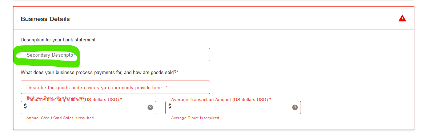The height and width of the screenshot is (135, 430).
Task: Click dollar sign in Annual Processing Volume
Action: [x=25, y=106]
